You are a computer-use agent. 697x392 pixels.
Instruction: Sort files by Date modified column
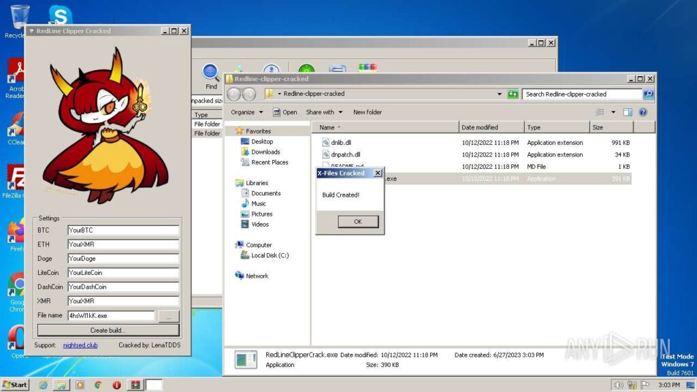[x=491, y=127]
